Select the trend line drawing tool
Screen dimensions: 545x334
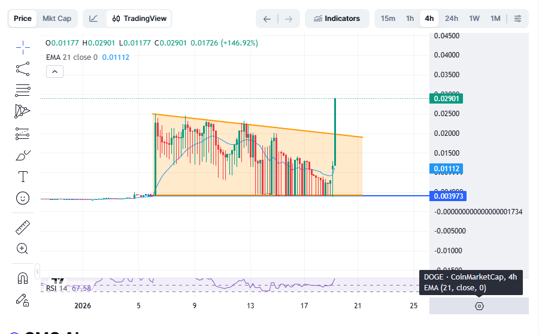23,68
